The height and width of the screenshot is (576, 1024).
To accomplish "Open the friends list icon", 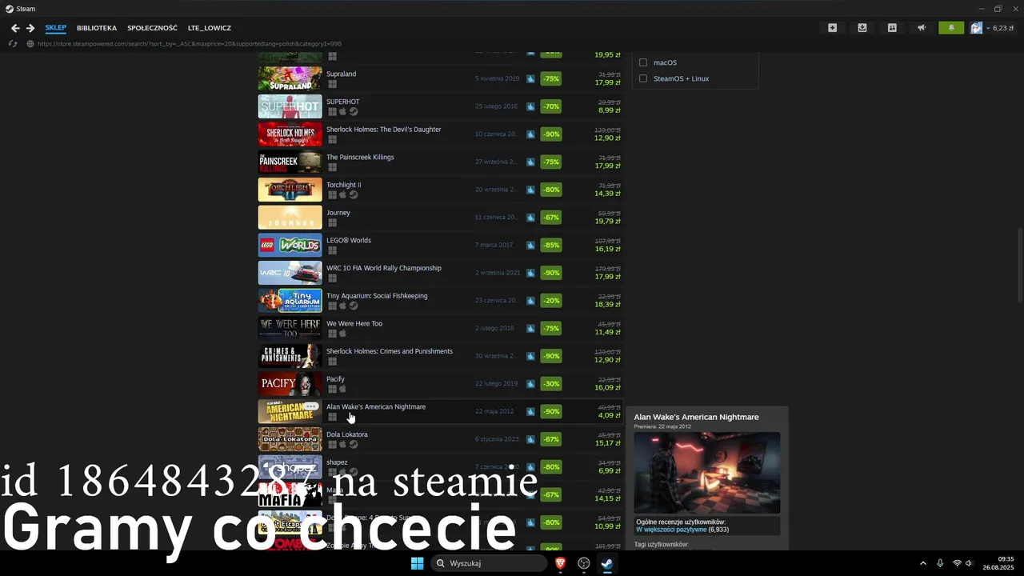I will coord(892,28).
